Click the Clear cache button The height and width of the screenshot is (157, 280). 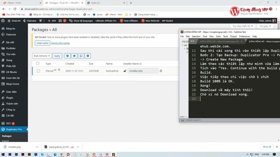click(42, 43)
